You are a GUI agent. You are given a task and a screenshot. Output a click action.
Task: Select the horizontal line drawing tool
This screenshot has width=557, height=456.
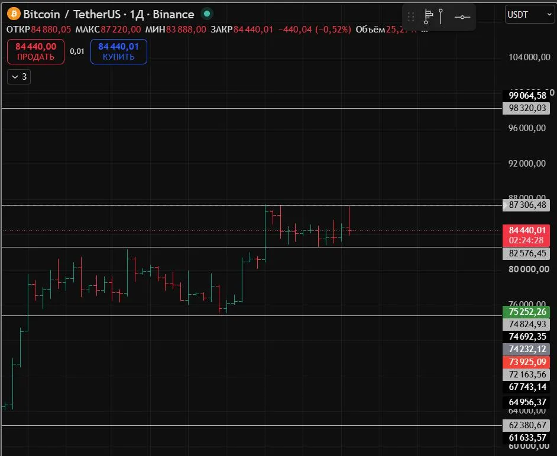(x=462, y=17)
